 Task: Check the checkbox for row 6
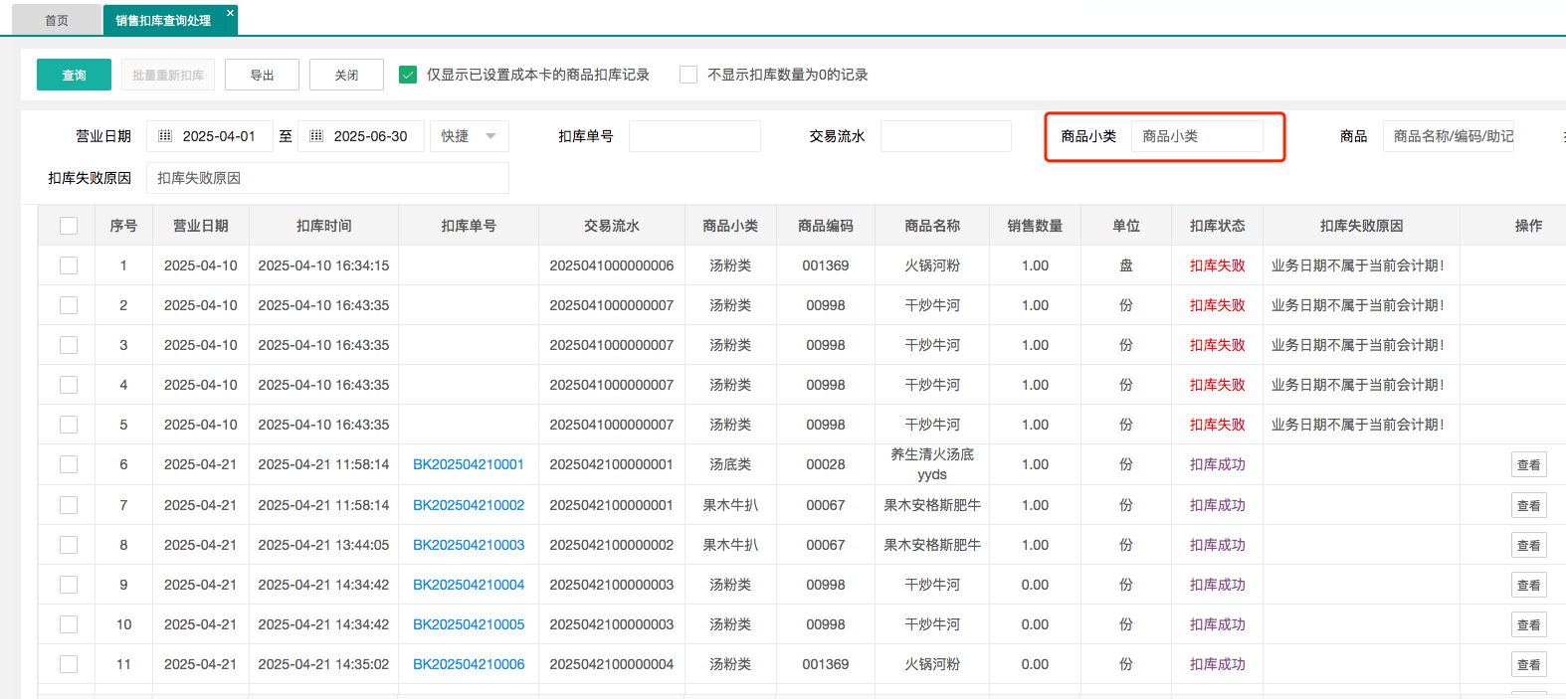click(x=69, y=464)
